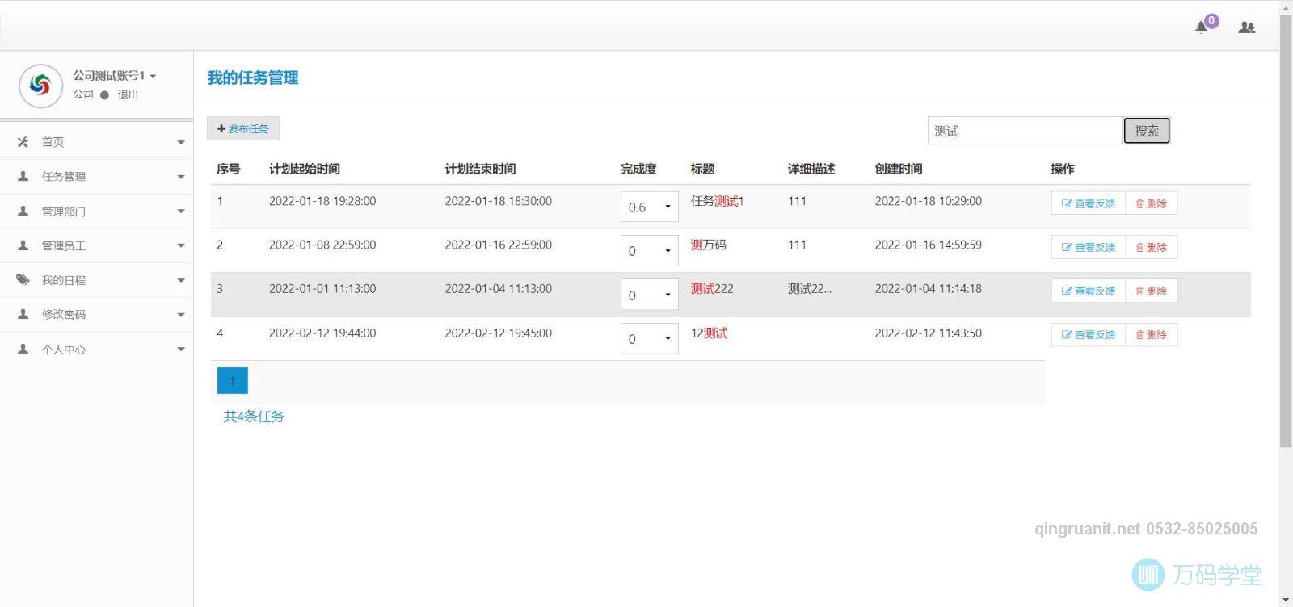The width and height of the screenshot is (1293, 607).
Task: Open the 任务管理 sidebar menu
Action: click(97, 176)
